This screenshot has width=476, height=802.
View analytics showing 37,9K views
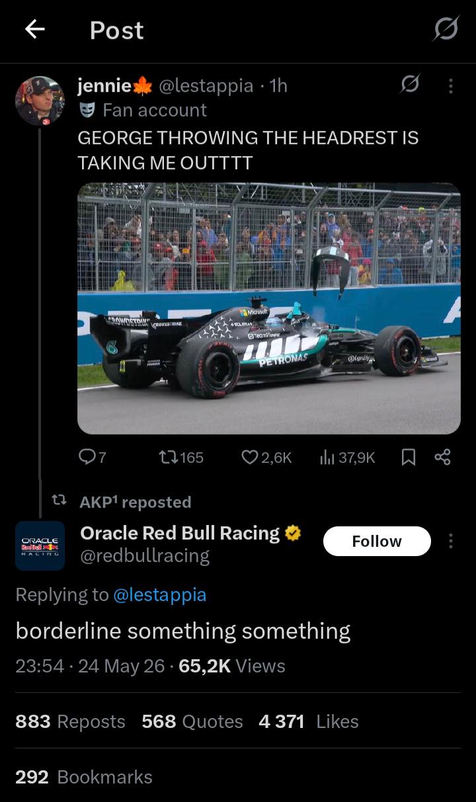point(347,457)
